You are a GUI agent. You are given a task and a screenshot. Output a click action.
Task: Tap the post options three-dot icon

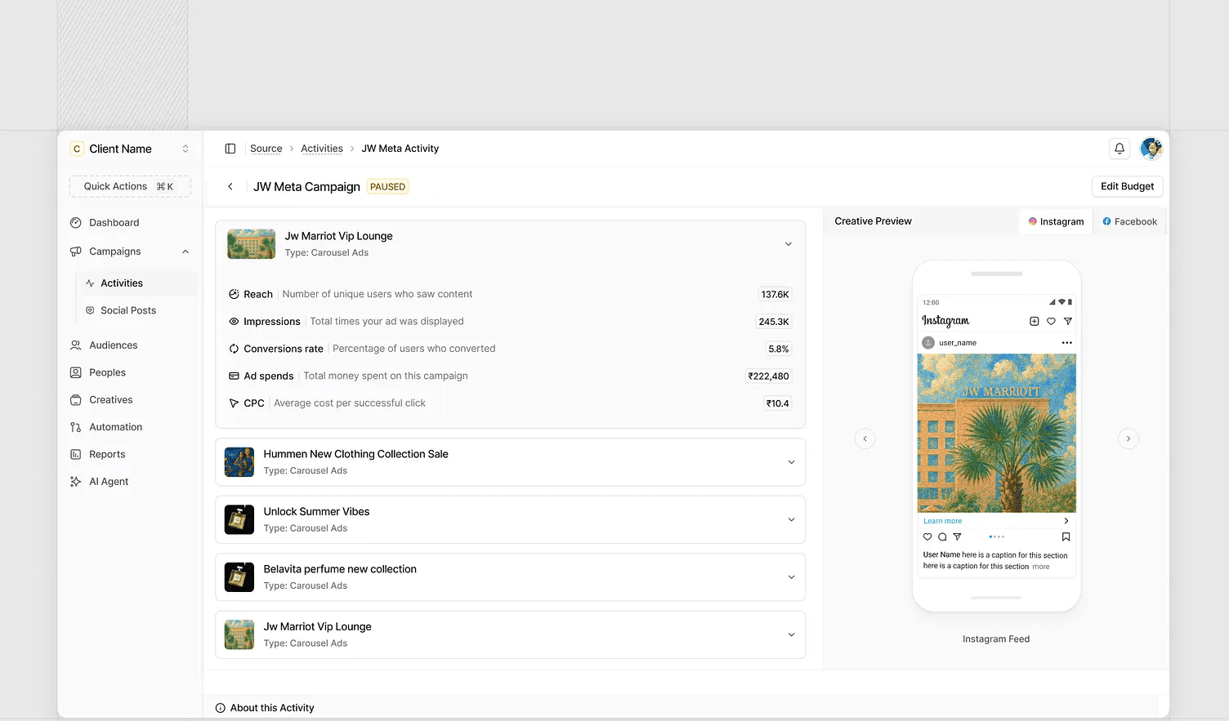coord(1066,343)
